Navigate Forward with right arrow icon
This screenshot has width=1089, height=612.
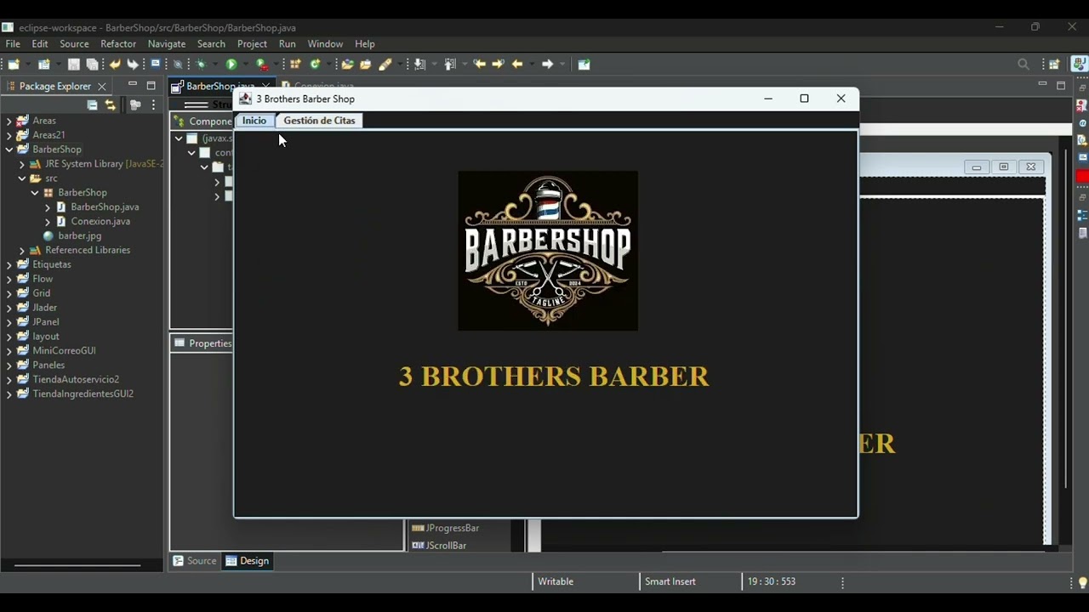click(x=547, y=64)
